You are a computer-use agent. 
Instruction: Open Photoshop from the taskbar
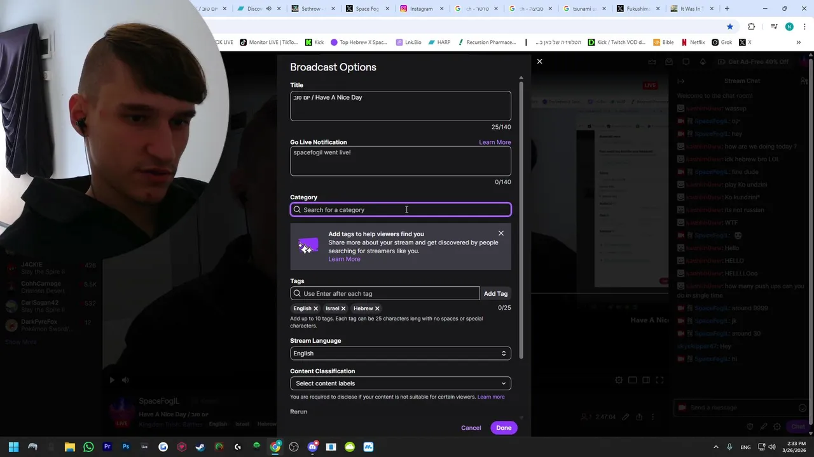click(126, 447)
